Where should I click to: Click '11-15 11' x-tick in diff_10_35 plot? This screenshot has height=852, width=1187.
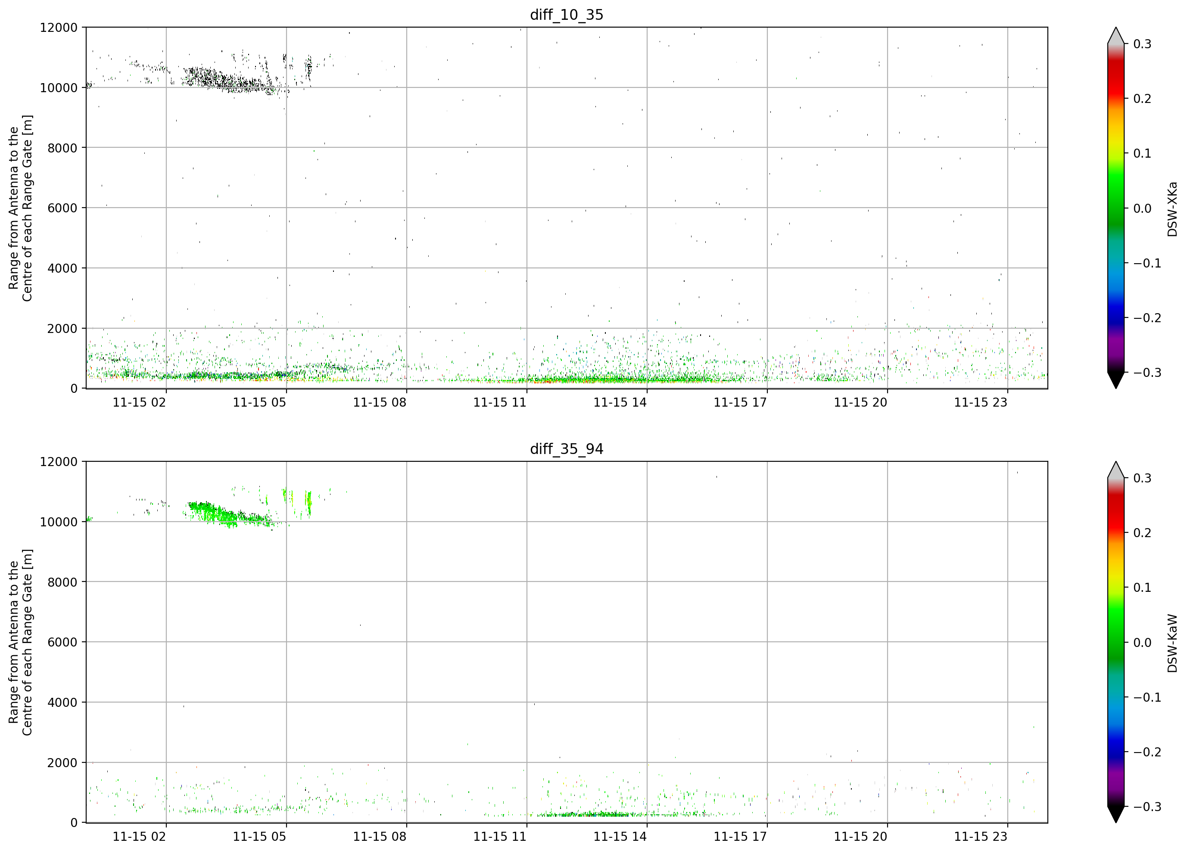(x=500, y=402)
